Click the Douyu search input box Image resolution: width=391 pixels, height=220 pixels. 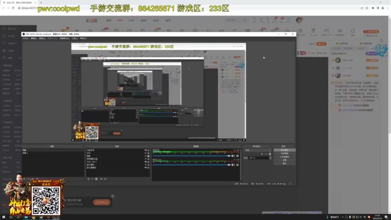point(234,20)
